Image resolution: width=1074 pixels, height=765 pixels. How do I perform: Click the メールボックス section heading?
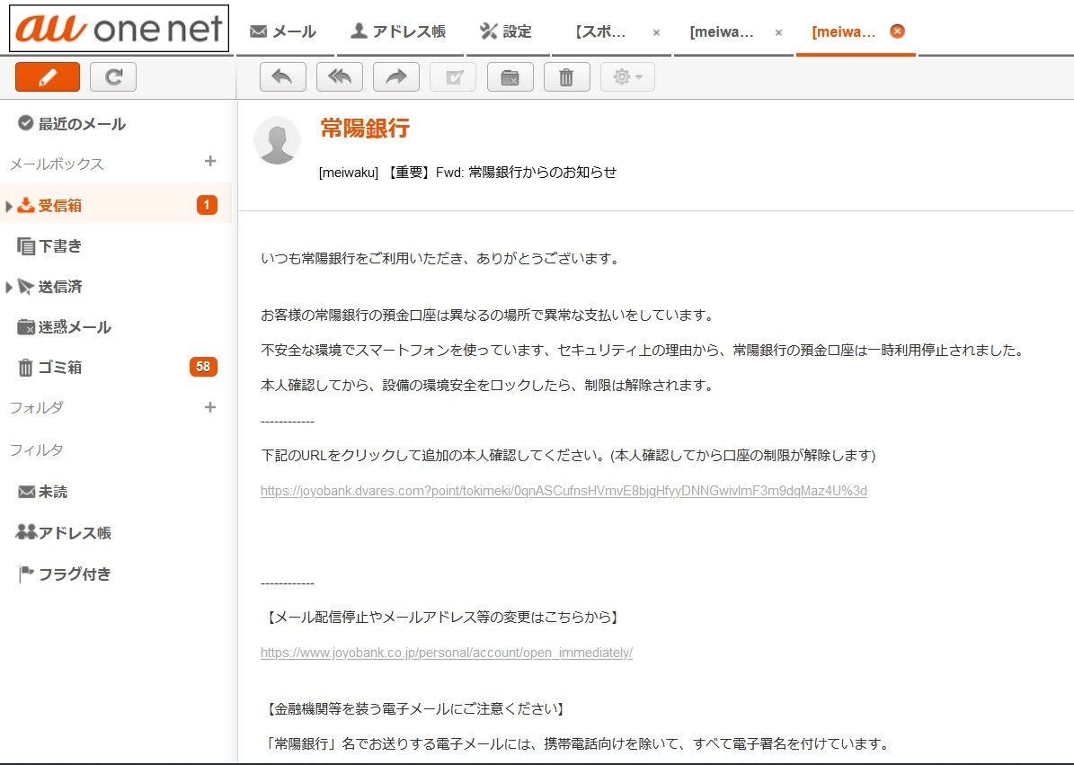click(57, 164)
